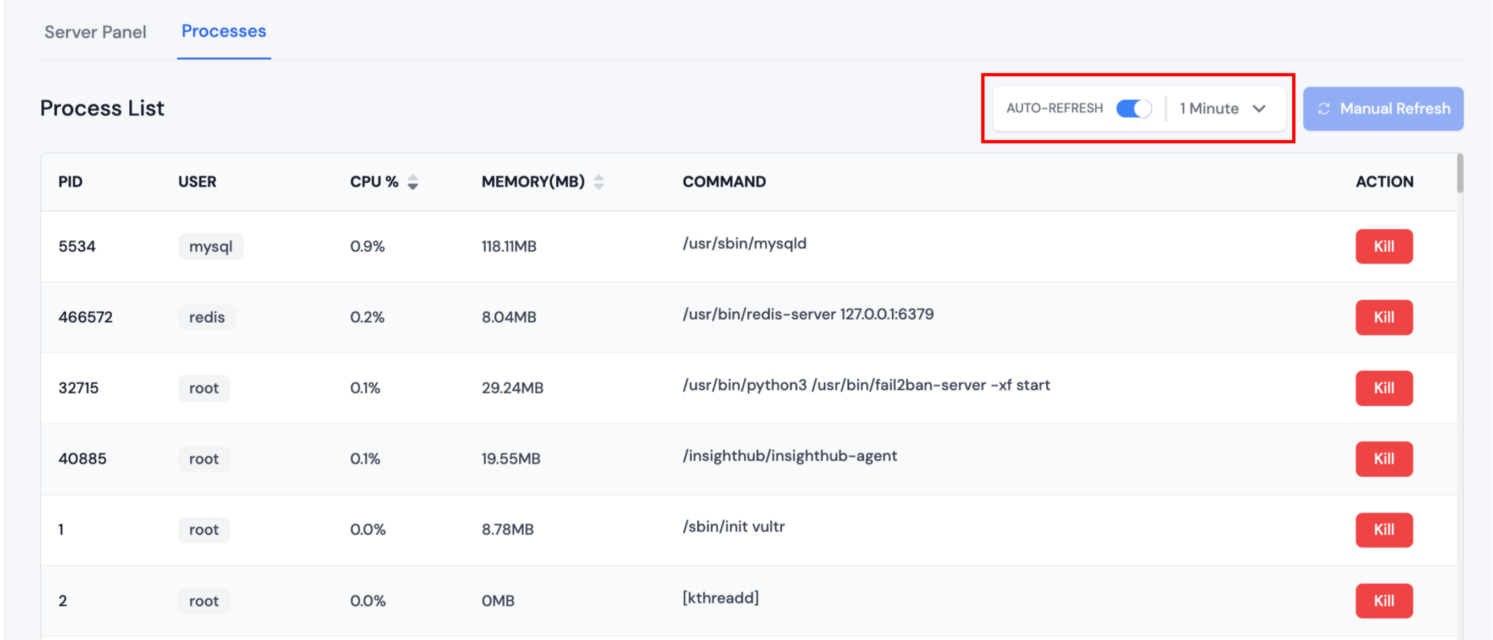Click the [kthreadd] command text
1493x640 pixels.
721,598
